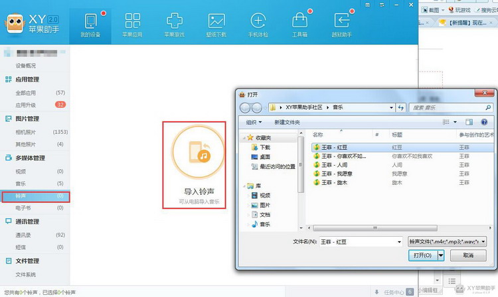
Task: Click the dialog horizontal scrollbar
Action: click(375, 228)
